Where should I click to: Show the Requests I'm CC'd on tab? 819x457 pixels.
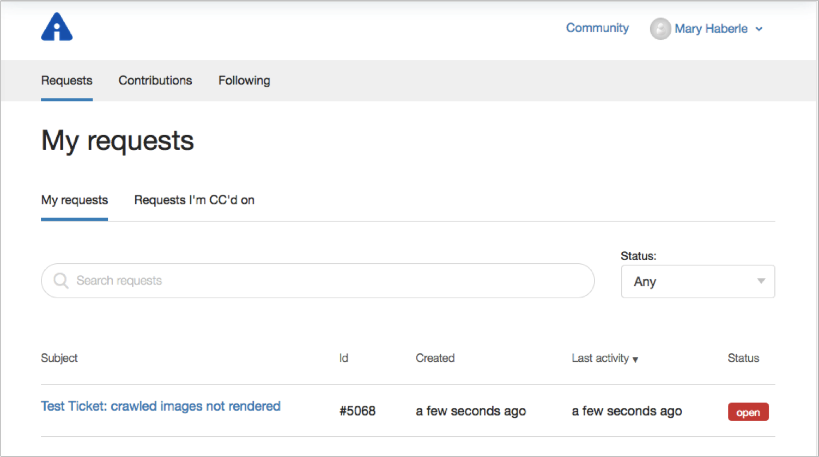(x=194, y=200)
